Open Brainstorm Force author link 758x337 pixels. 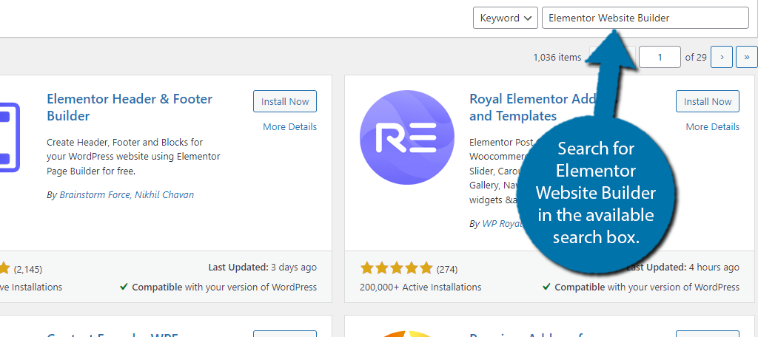point(95,195)
